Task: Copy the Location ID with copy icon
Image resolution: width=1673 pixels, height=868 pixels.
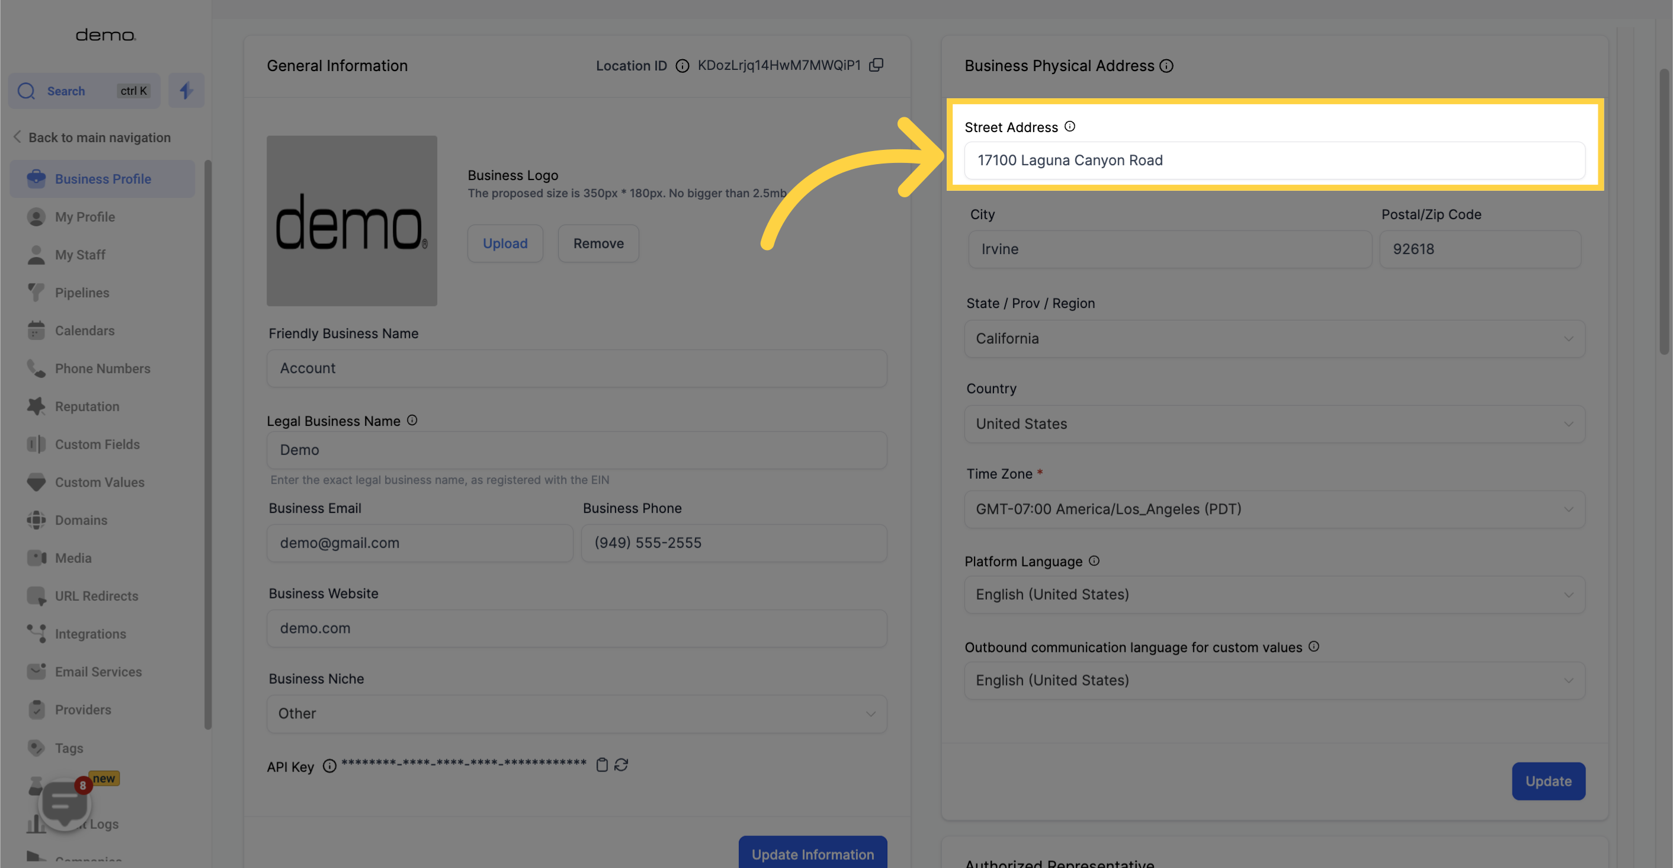Action: point(876,65)
